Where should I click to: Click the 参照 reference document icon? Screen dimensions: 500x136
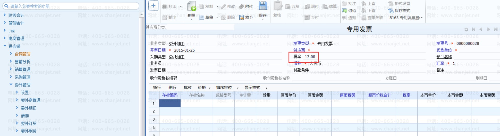pyautogui.click(x=191, y=6)
